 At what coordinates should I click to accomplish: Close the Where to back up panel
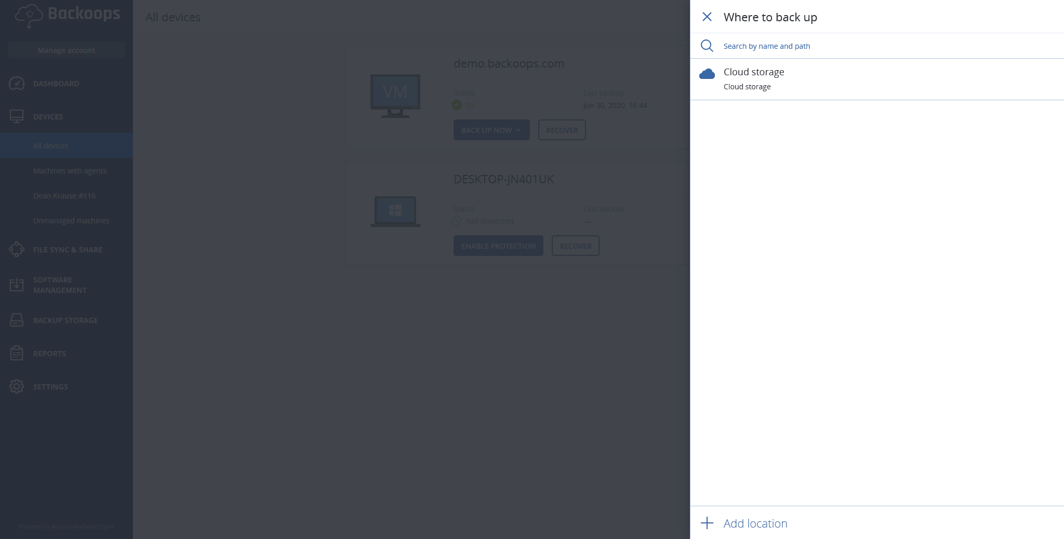(x=707, y=17)
